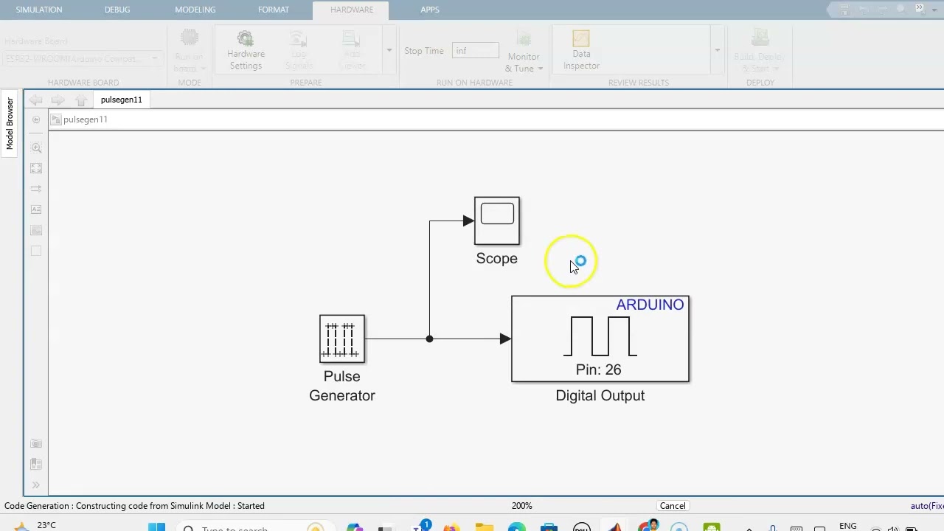The height and width of the screenshot is (531, 944).
Task: Click the Back navigation arrow above canvas
Action: pos(35,100)
